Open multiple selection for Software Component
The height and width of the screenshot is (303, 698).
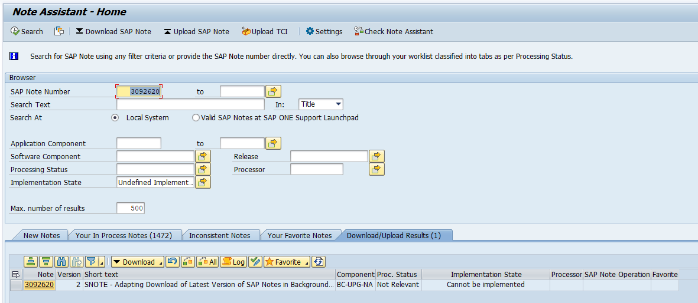[x=203, y=156]
